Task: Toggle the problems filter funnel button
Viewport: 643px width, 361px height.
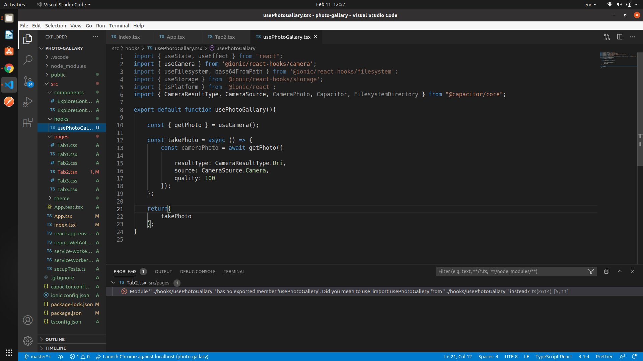Action: pyautogui.click(x=591, y=271)
